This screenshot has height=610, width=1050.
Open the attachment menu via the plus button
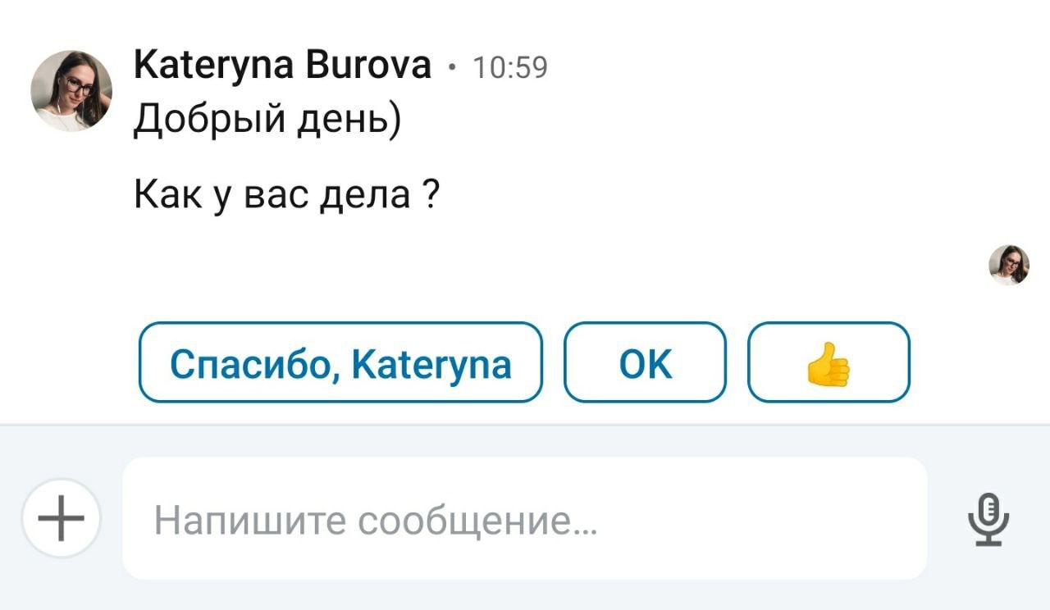(62, 519)
